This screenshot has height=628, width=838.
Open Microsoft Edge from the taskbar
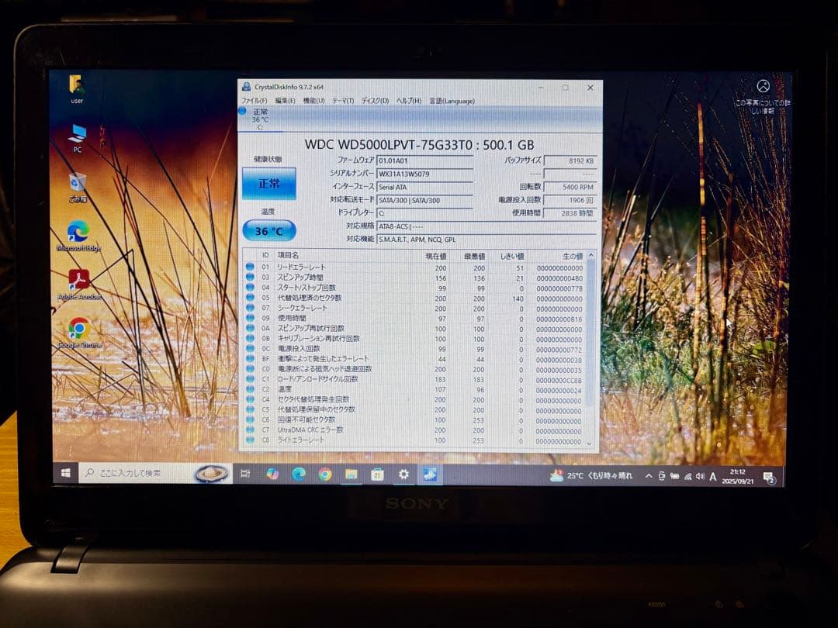[296, 474]
